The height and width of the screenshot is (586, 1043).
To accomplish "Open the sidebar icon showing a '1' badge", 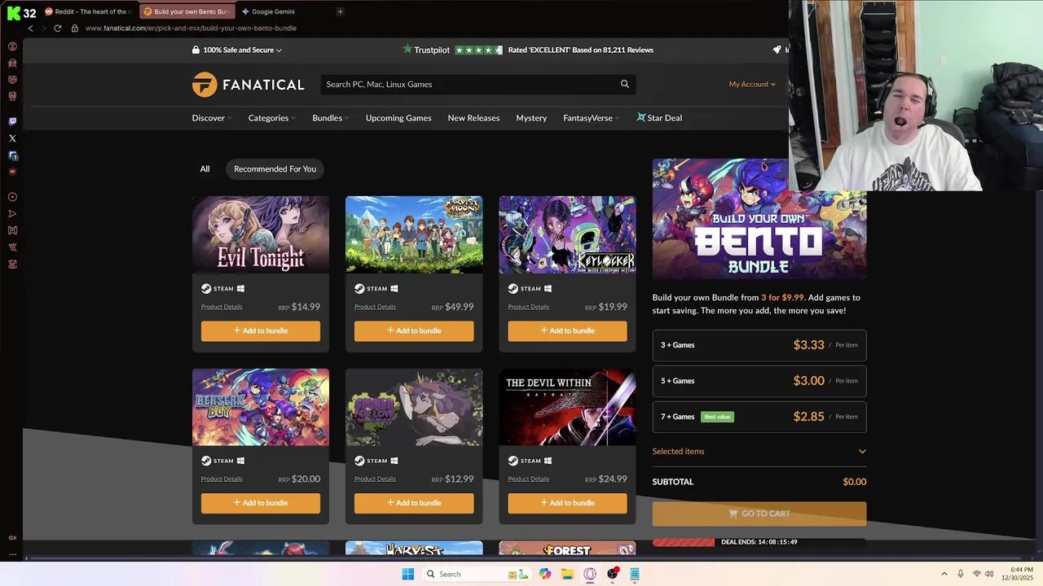I will (x=12, y=155).
